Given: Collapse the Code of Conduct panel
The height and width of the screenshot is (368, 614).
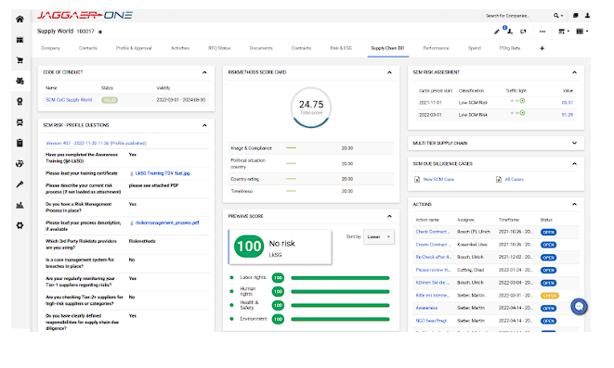Looking at the screenshot, I should 204,72.
